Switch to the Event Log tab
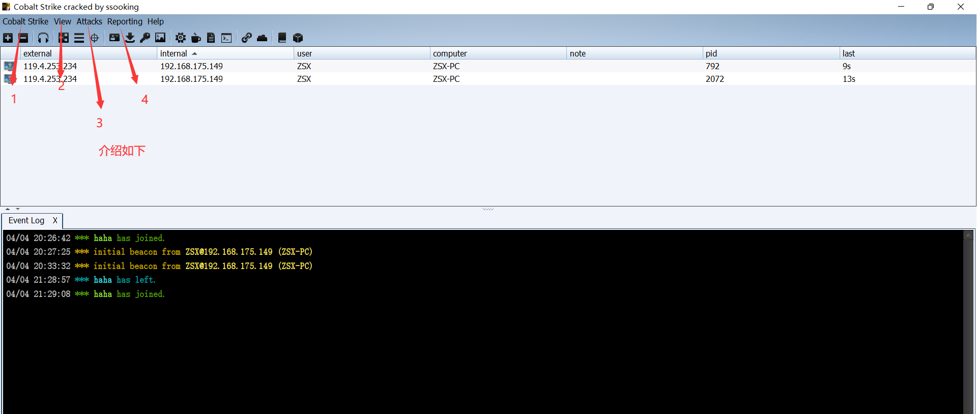Viewport: 977px width, 414px height. click(26, 220)
